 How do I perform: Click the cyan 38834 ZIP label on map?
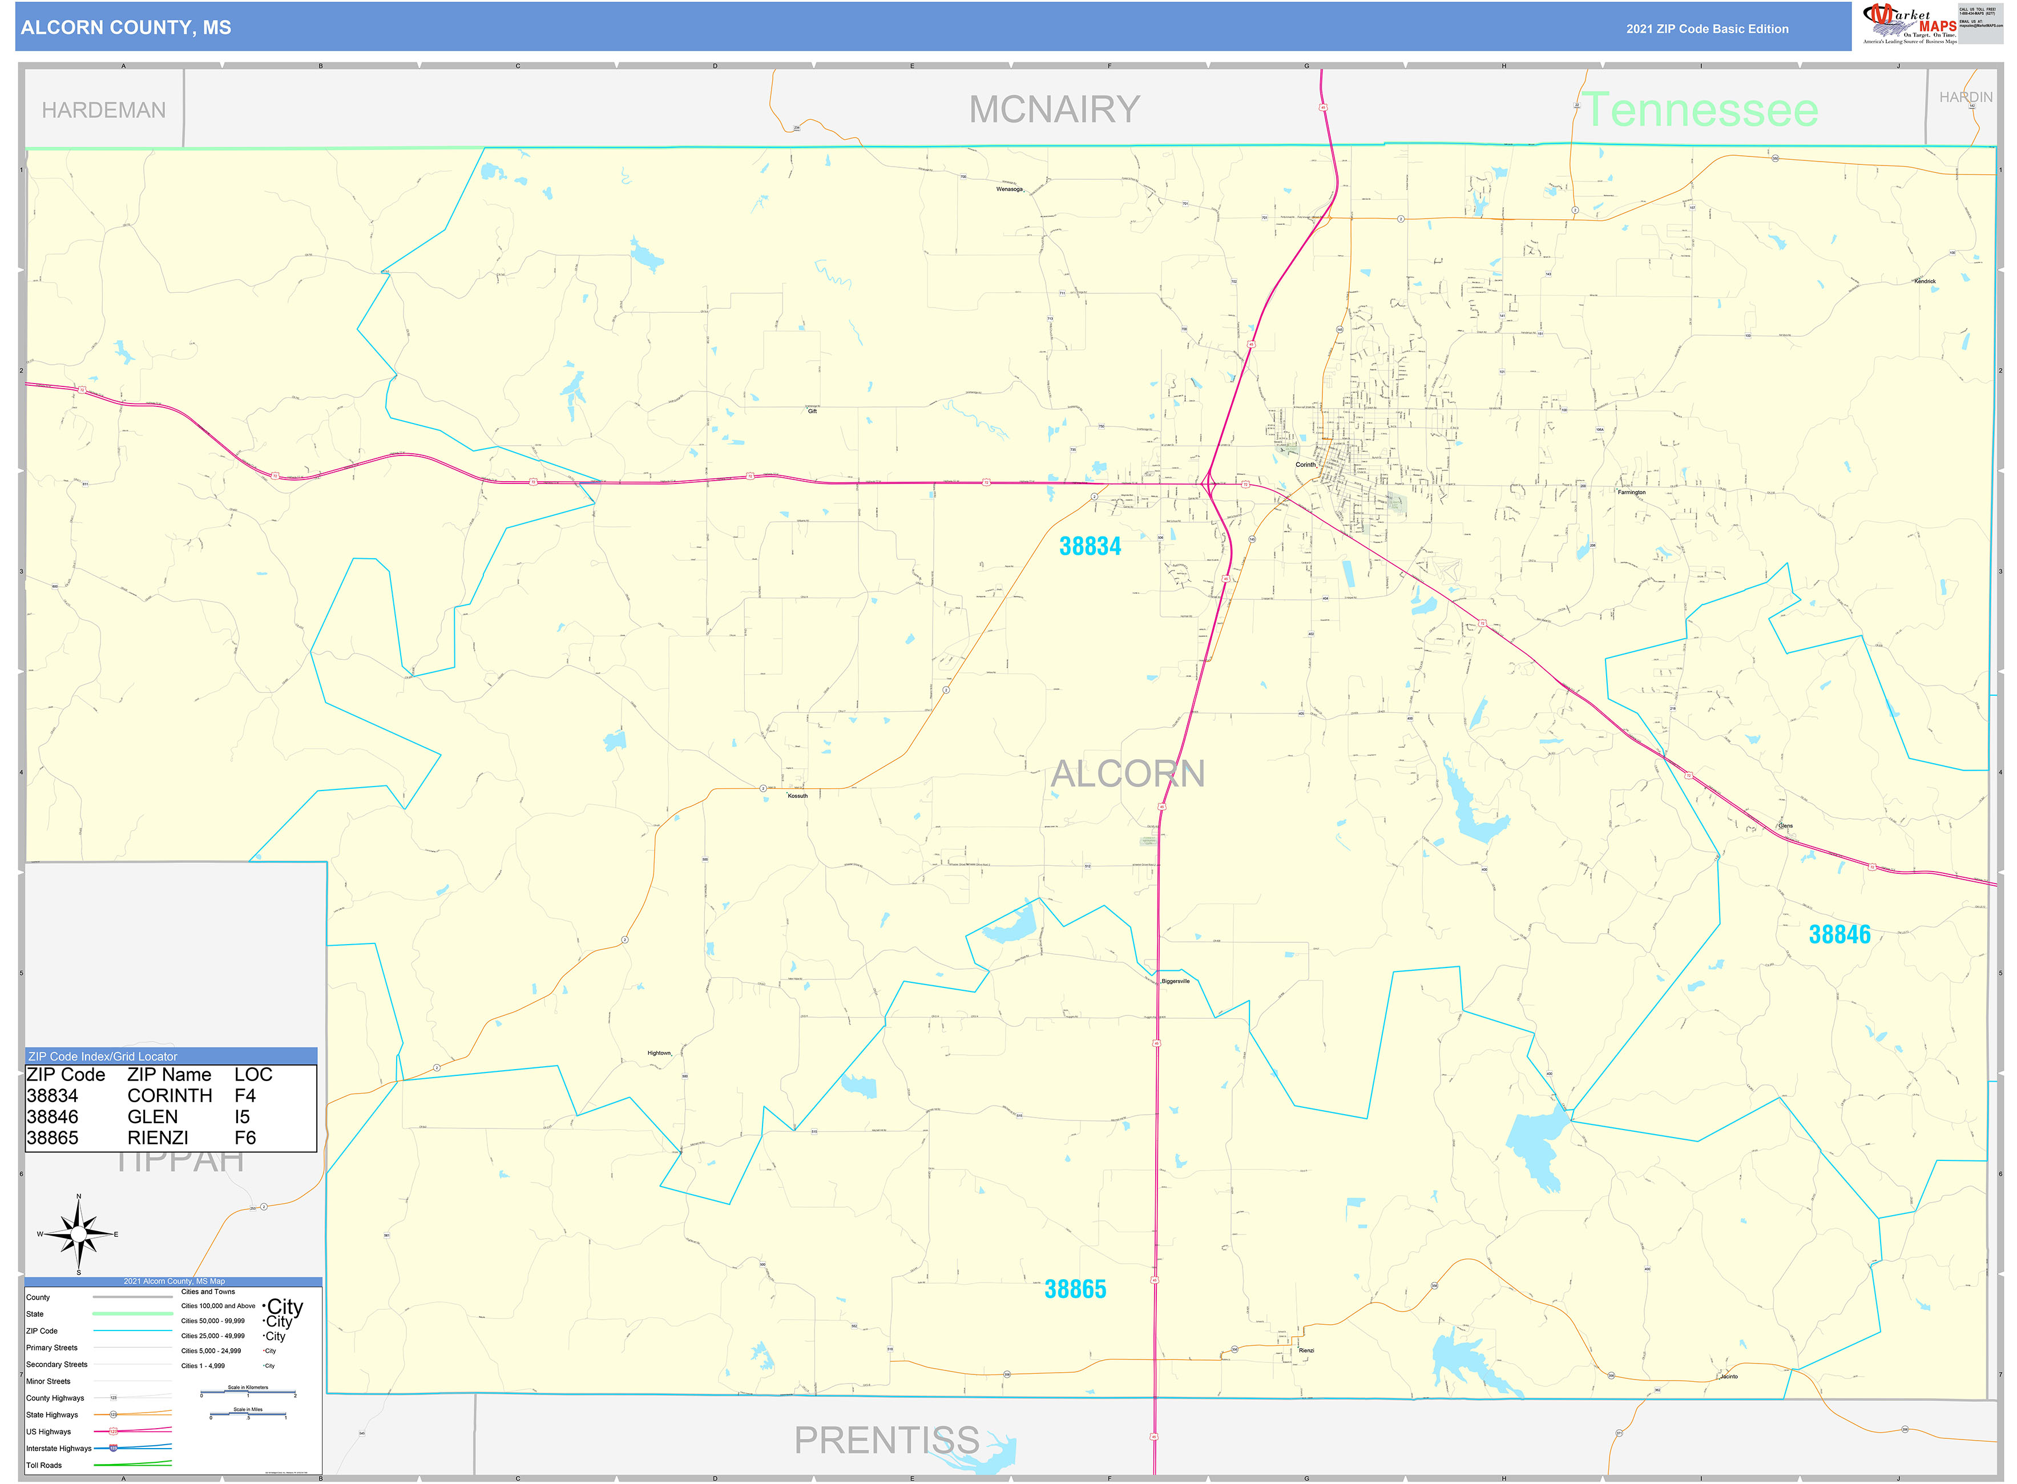(1090, 546)
